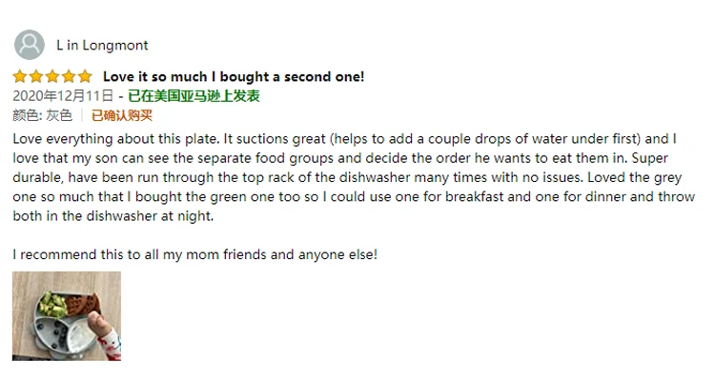Click the orange "已确认购买" verified purchase label

tap(121, 115)
